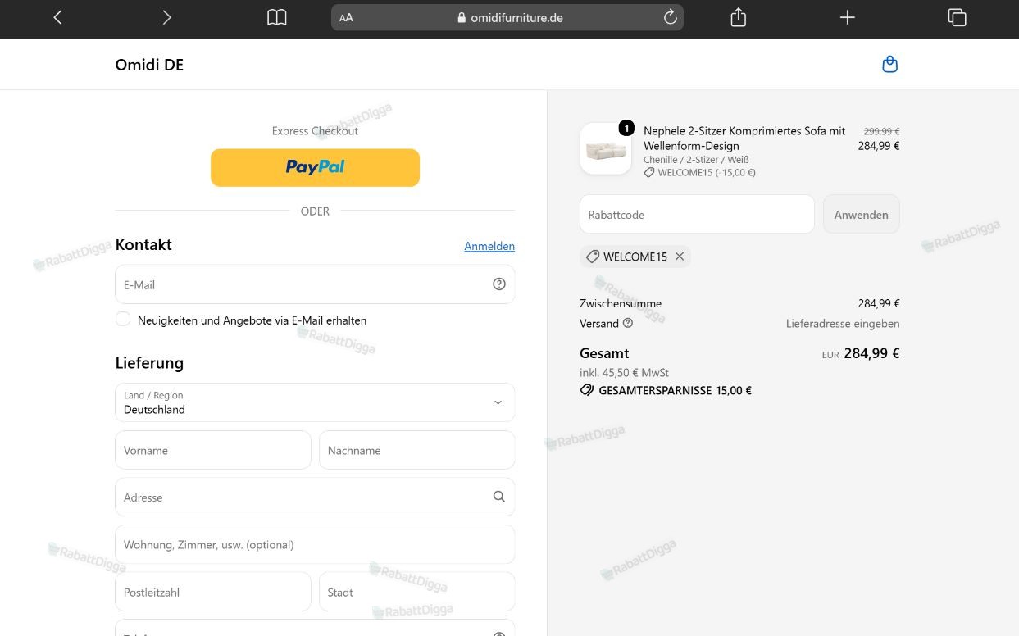Viewport: 1019px width, 636px height.
Task: Go forward using Safari forward arrow
Action: (x=166, y=17)
